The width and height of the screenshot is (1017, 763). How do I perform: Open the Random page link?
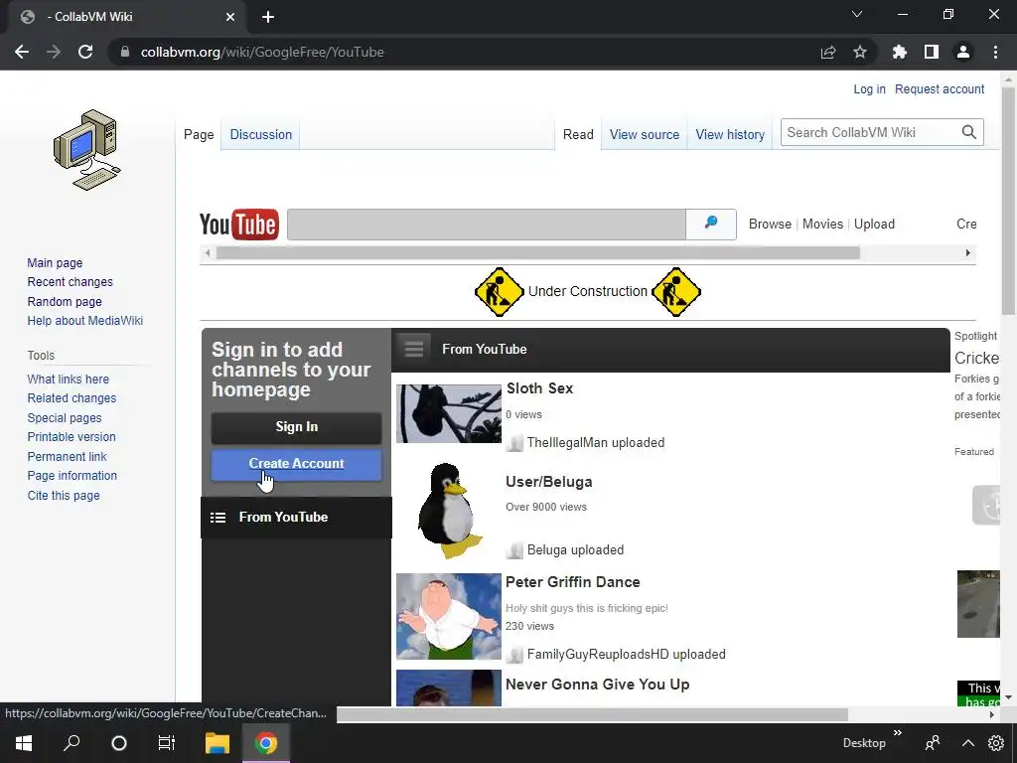tap(65, 302)
